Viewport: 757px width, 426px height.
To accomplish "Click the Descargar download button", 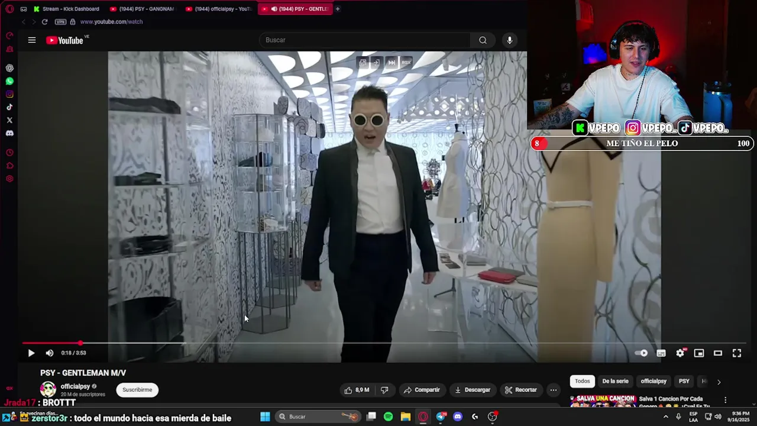I will (x=472, y=390).
